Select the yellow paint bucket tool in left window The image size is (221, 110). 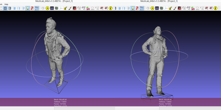pyautogui.click(x=65, y=8)
